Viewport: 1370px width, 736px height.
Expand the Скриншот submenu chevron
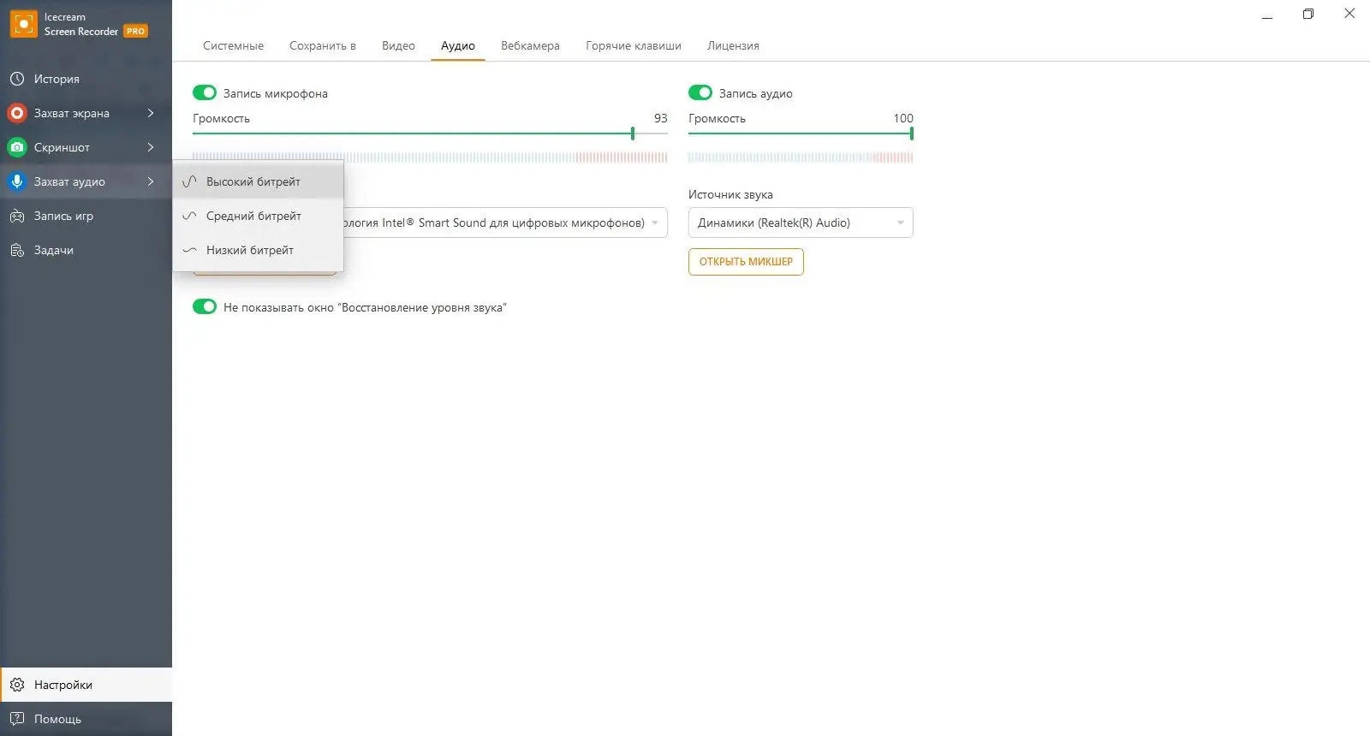click(151, 147)
